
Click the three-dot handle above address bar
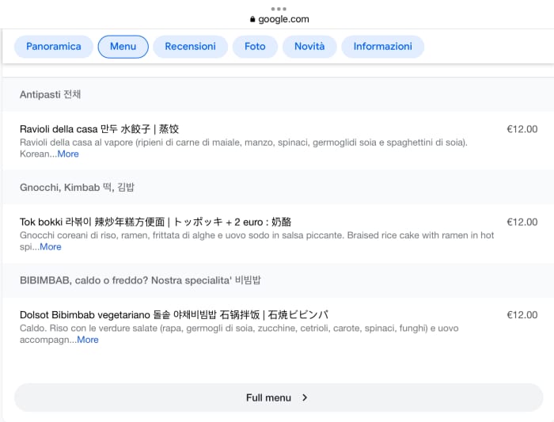coord(279,9)
